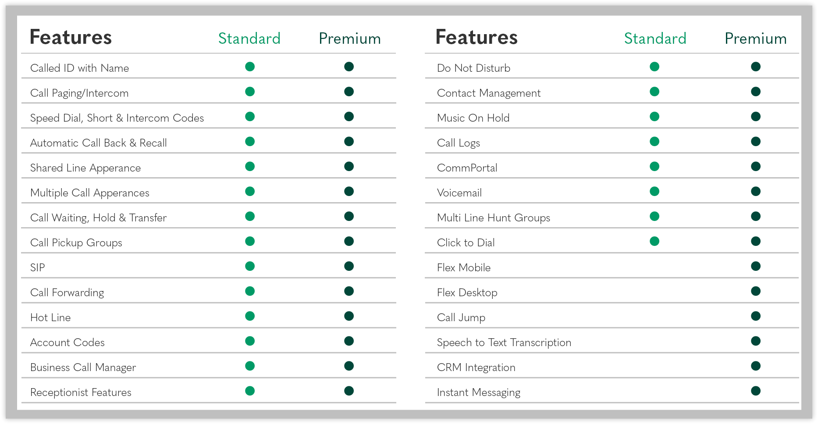This screenshot has height=424, width=818.
Task: Click the Standard dot for Click to Dial
Action: (x=654, y=241)
